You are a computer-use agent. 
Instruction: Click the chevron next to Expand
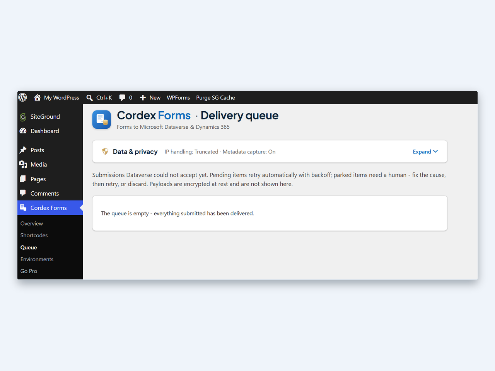pos(435,151)
